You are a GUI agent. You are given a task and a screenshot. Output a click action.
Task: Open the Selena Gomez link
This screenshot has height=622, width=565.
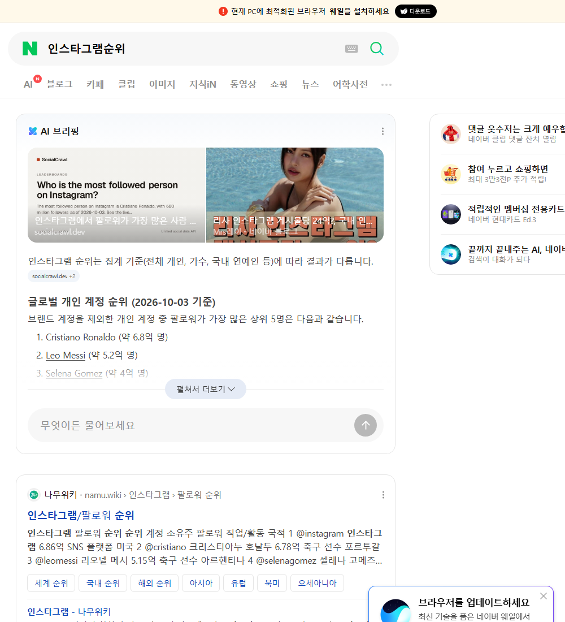74,373
